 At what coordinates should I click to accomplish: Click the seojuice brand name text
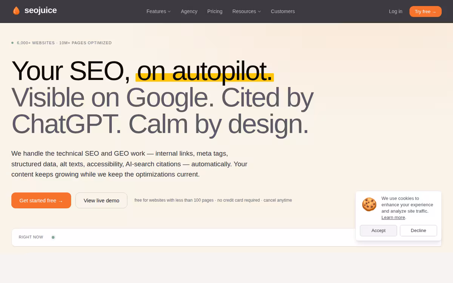coord(40,11)
